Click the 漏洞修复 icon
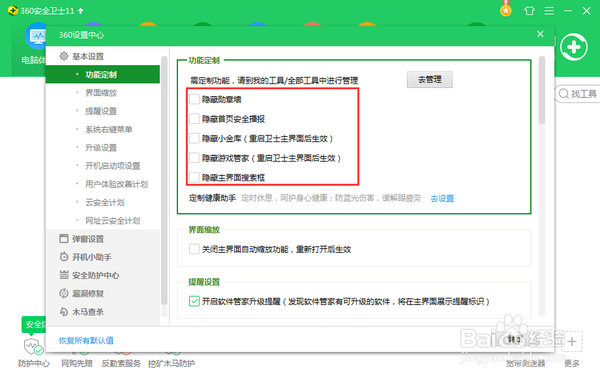Screen dimensions: 600x378 point(63,293)
